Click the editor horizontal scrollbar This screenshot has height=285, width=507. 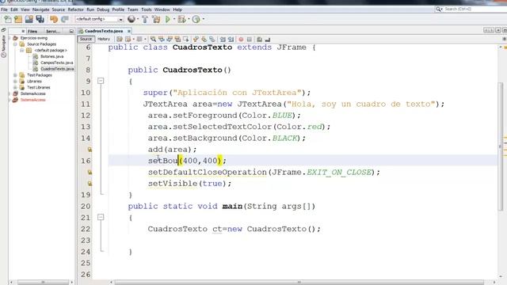299,282
